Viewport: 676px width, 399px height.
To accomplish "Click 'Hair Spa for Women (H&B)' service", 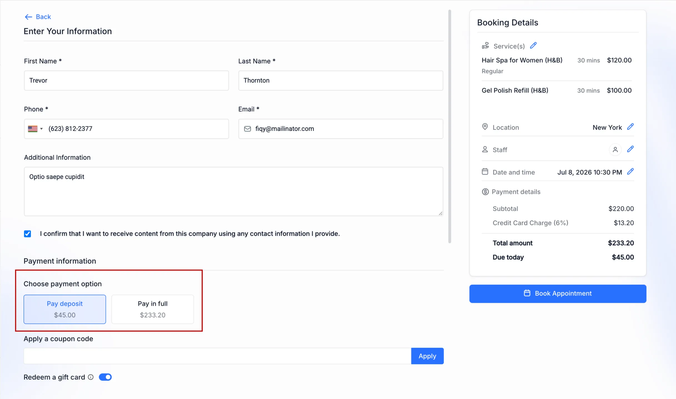I will coord(522,60).
